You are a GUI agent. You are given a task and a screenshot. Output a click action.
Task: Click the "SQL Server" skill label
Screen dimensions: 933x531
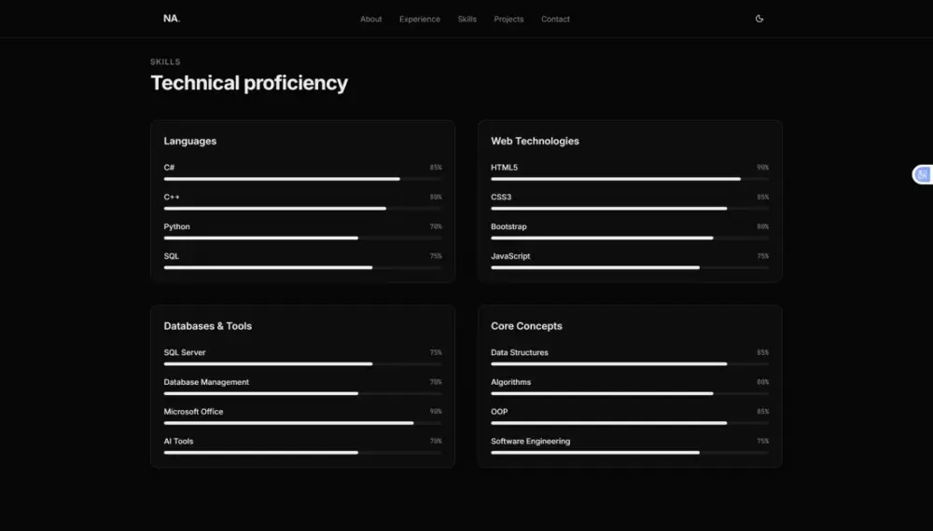[185, 352]
